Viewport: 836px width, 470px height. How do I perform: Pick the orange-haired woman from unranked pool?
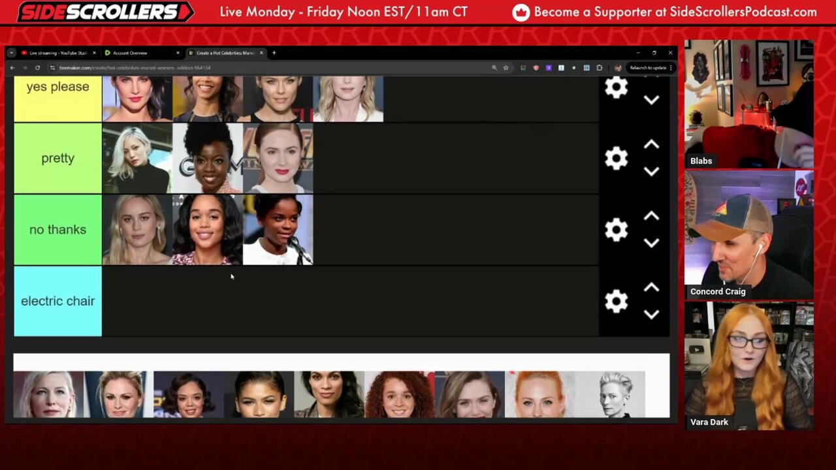(539, 394)
